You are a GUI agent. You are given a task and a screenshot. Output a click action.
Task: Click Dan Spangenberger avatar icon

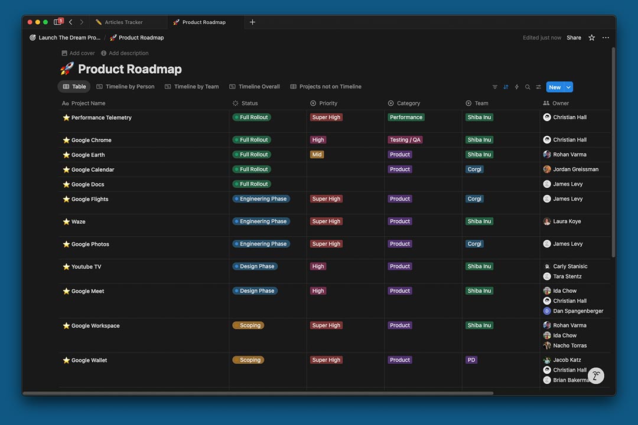pos(547,311)
